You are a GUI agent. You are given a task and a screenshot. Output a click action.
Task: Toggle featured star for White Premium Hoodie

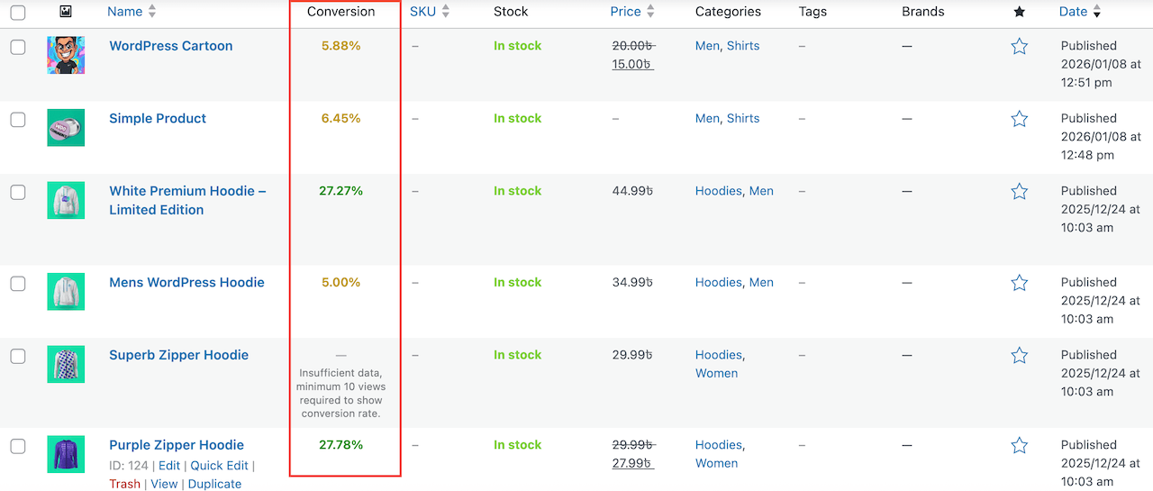coord(1019,191)
